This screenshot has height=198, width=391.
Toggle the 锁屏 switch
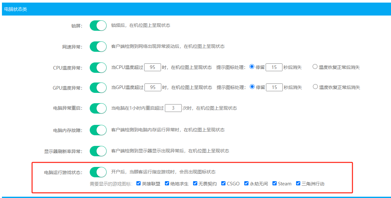click(x=98, y=26)
